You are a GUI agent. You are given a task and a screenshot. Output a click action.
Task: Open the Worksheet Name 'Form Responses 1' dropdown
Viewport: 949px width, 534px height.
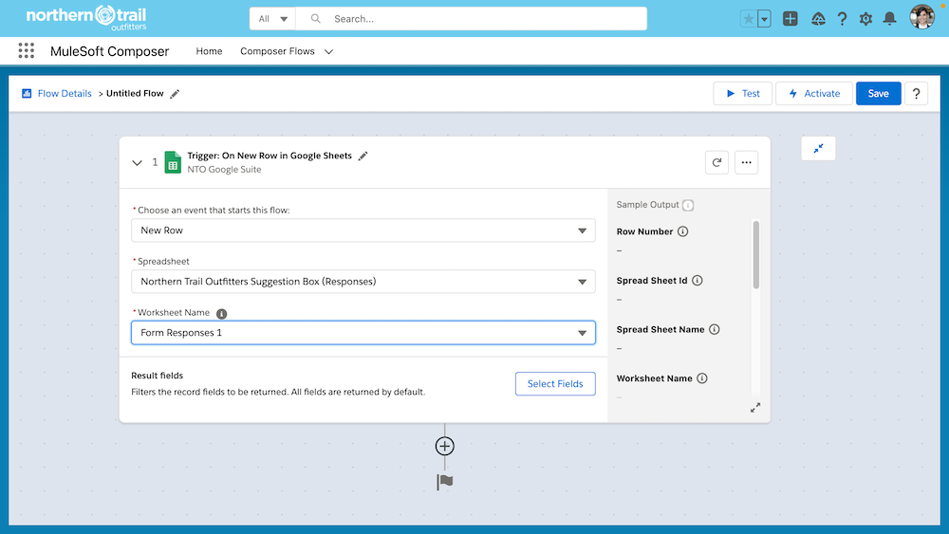click(x=363, y=333)
